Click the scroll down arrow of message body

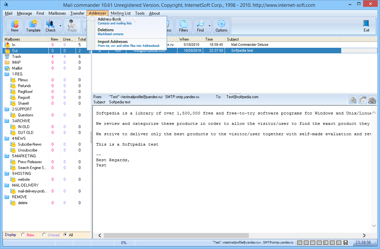(x=374, y=226)
